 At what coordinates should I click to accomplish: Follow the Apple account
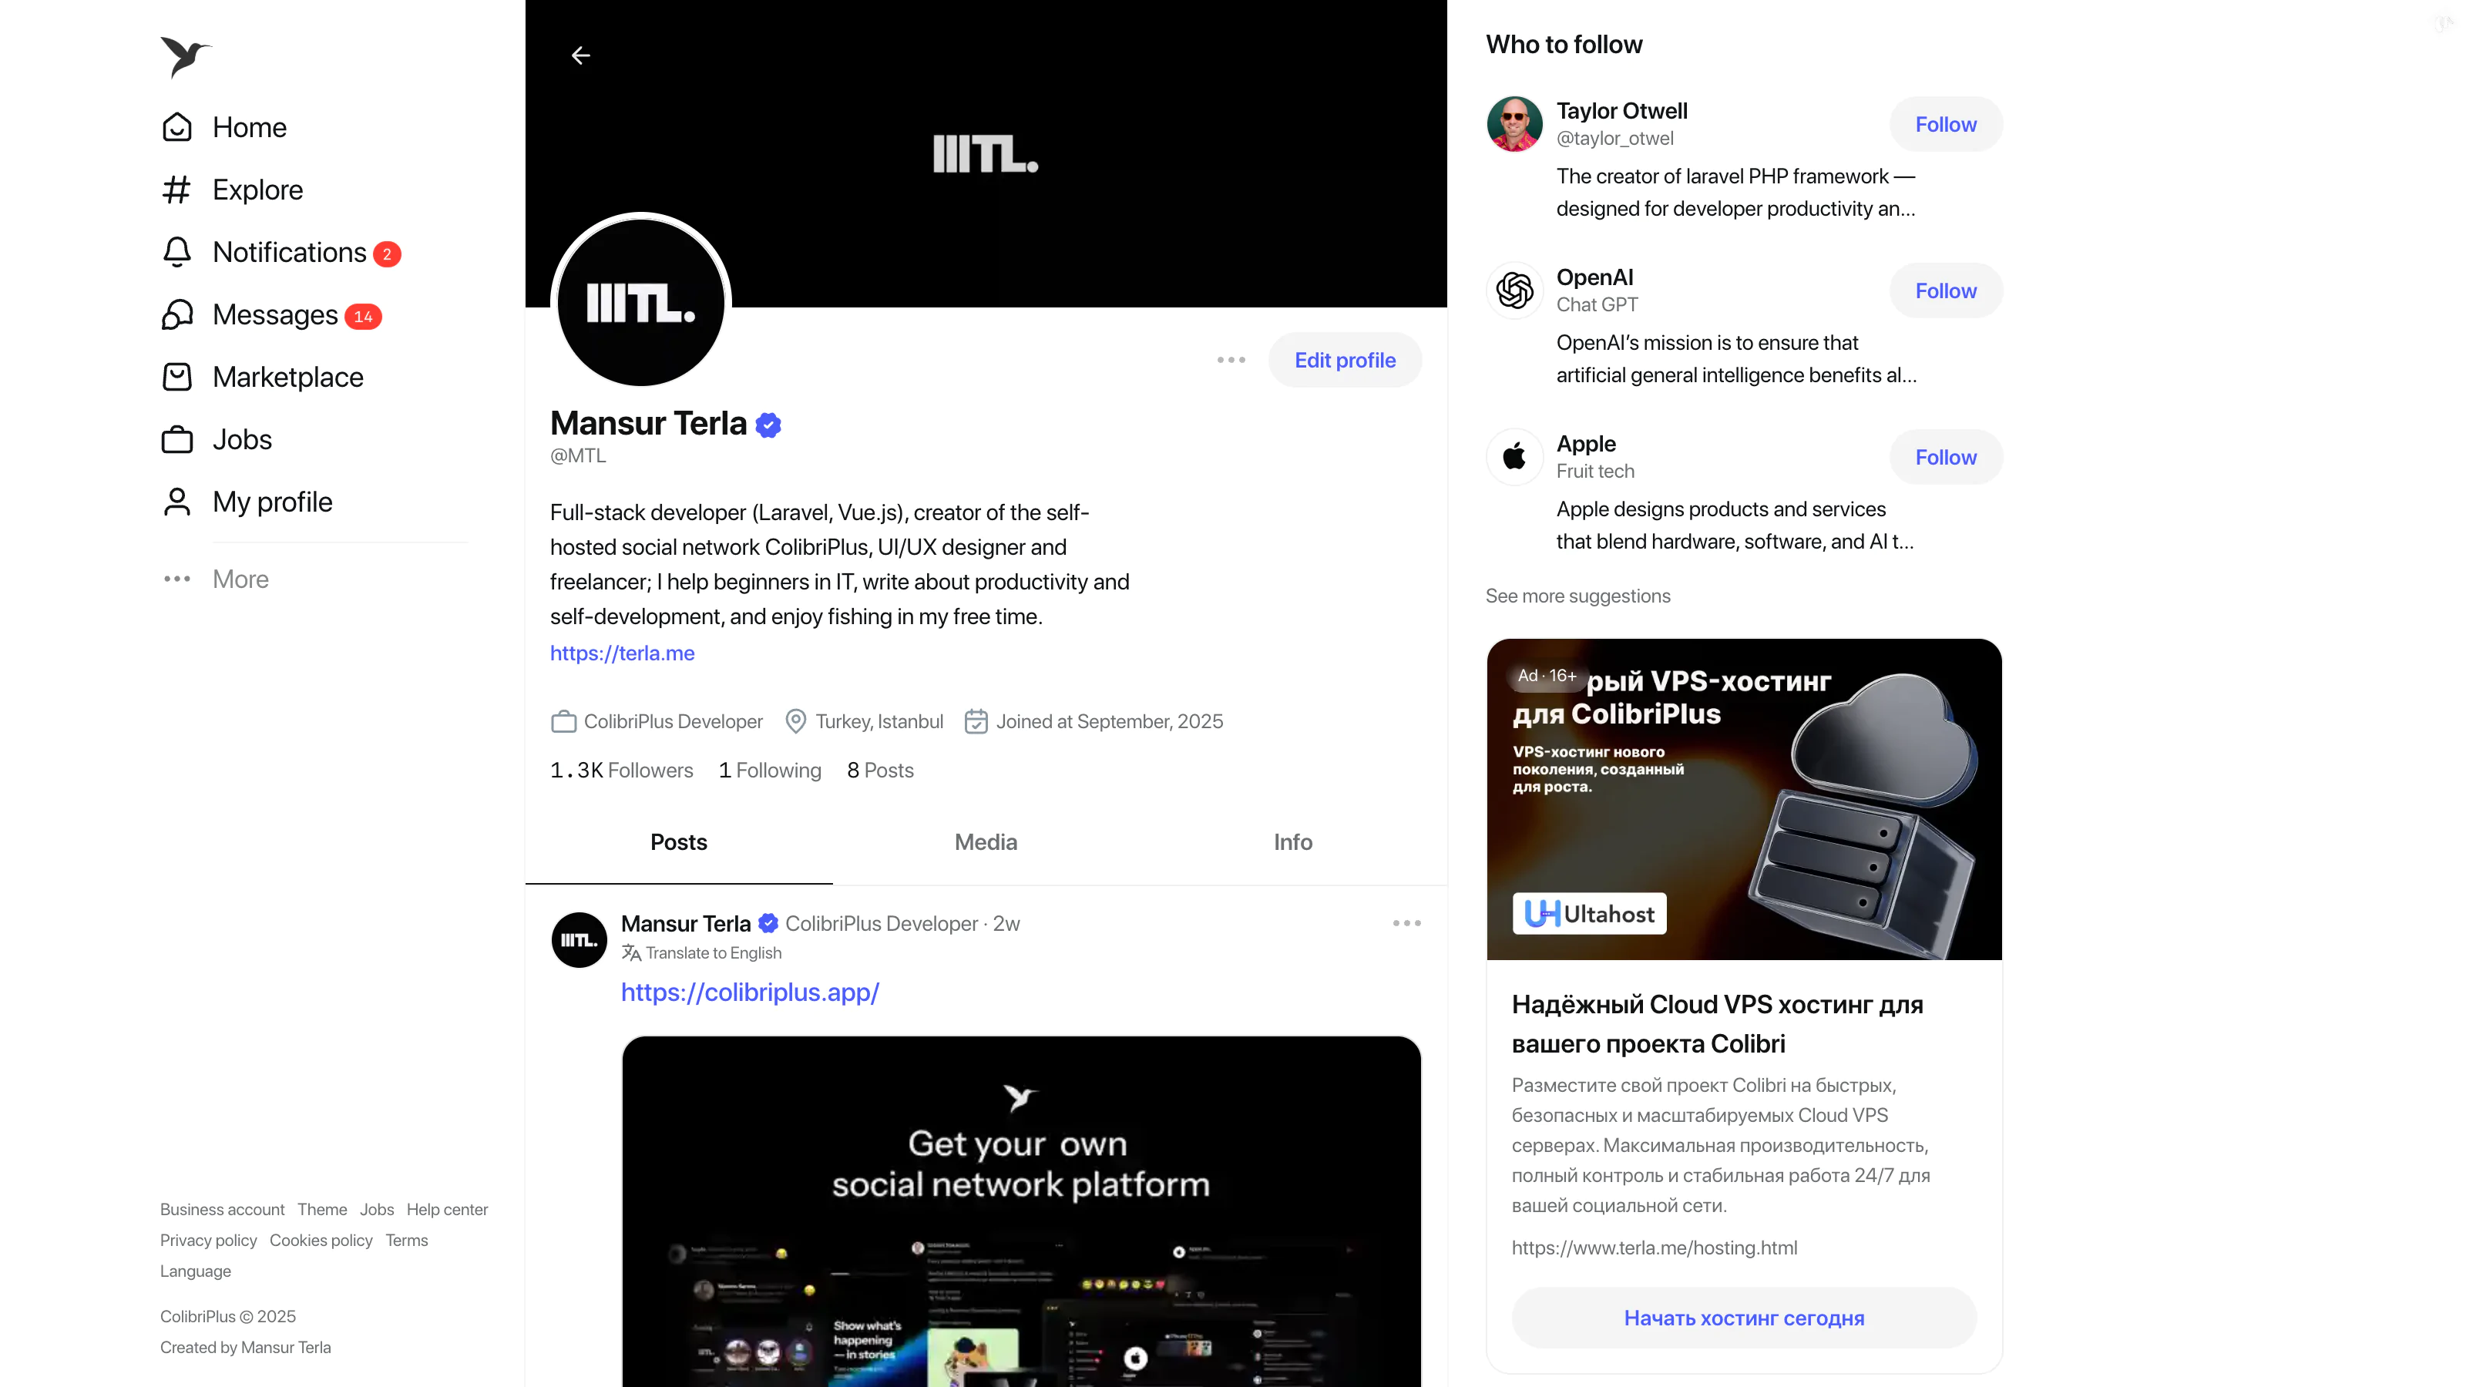click(1945, 458)
